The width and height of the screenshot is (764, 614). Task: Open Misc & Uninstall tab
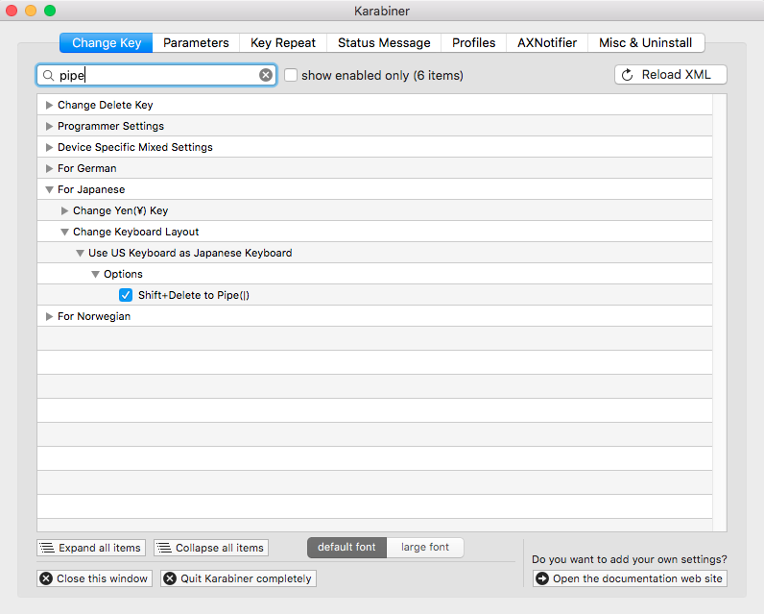[x=646, y=43]
